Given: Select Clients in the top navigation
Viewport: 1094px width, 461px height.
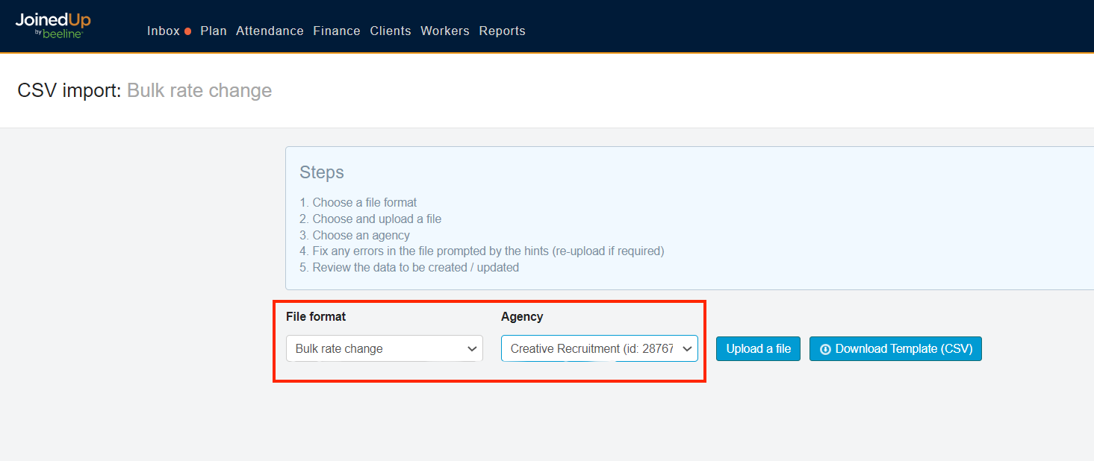Looking at the screenshot, I should tap(391, 31).
